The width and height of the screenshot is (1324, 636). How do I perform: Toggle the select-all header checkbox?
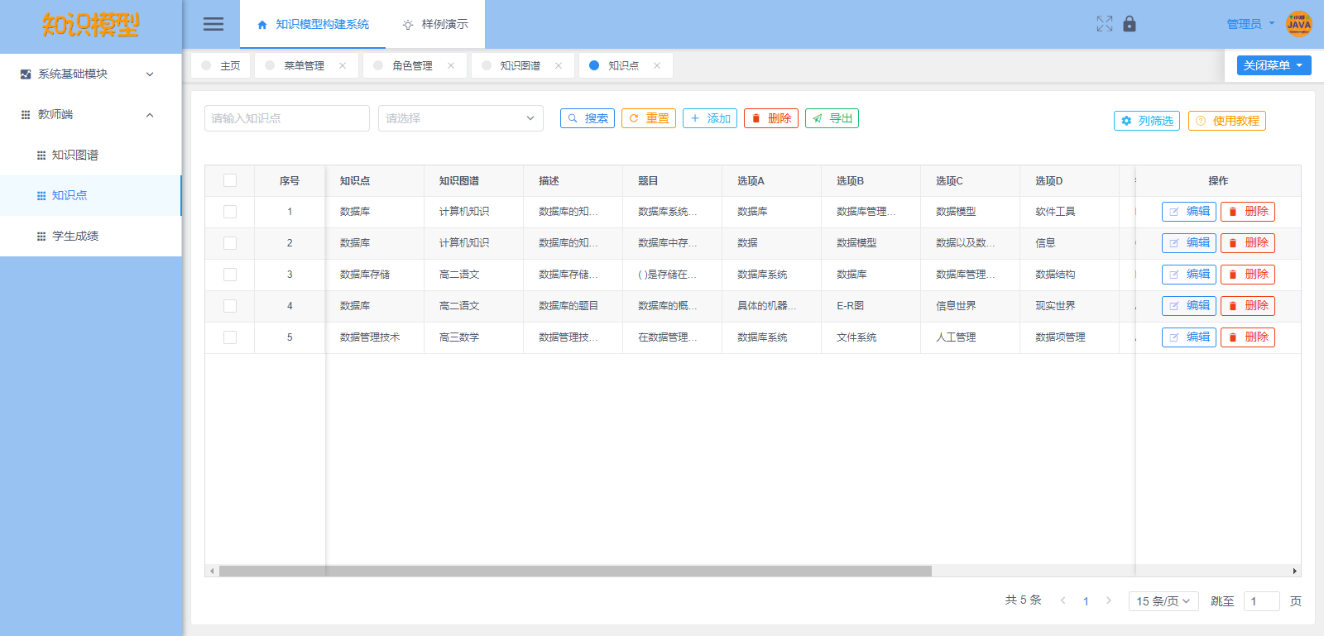coord(230,180)
